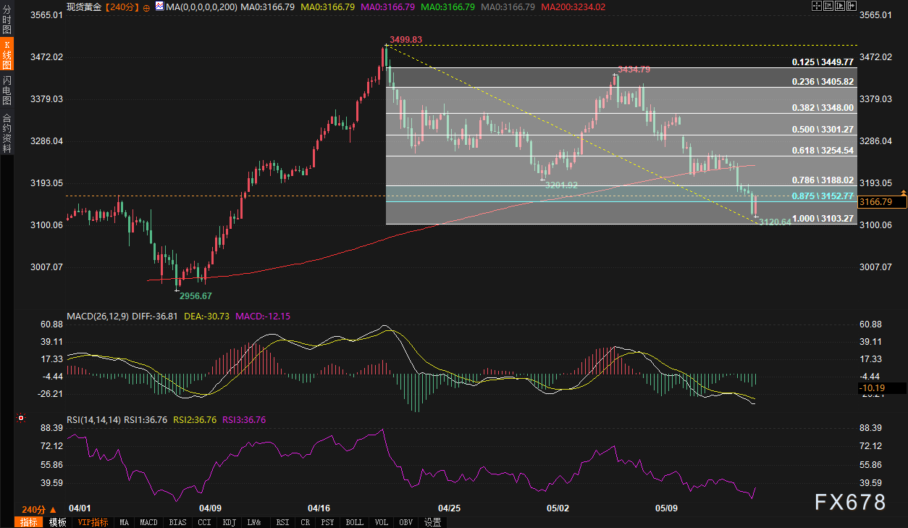Image resolution: width=908 pixels, height=528 pixels.
Task: Switch the sub-chart indicator to KDJ
Action: tap(229, 522)
